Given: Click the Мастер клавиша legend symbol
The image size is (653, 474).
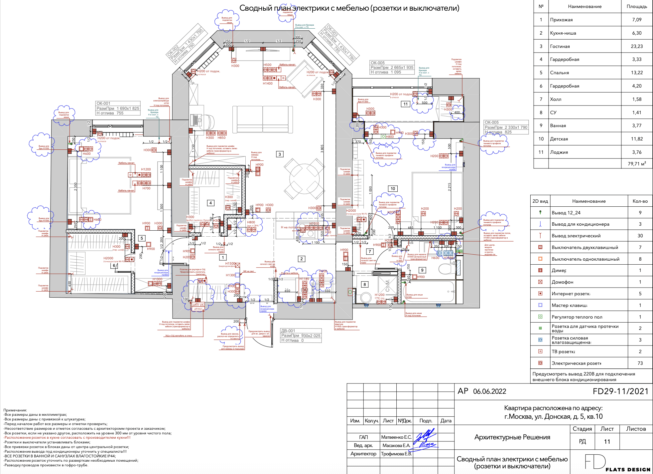Looking at the screenshot, I should pos(540,305).
